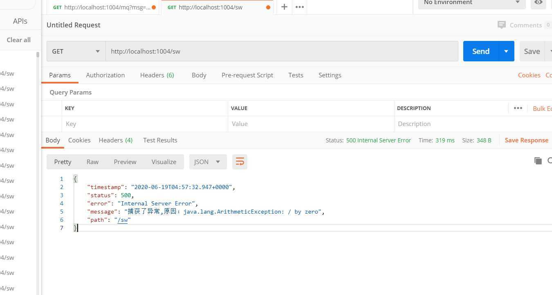Image resolution: width=552 pixels, height=295 pixels.
Task: Click Clear all in the history sidebar
Action: 19,40
